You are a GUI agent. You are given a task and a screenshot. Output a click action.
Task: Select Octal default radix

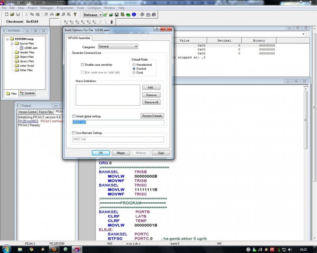click(134, 72)
